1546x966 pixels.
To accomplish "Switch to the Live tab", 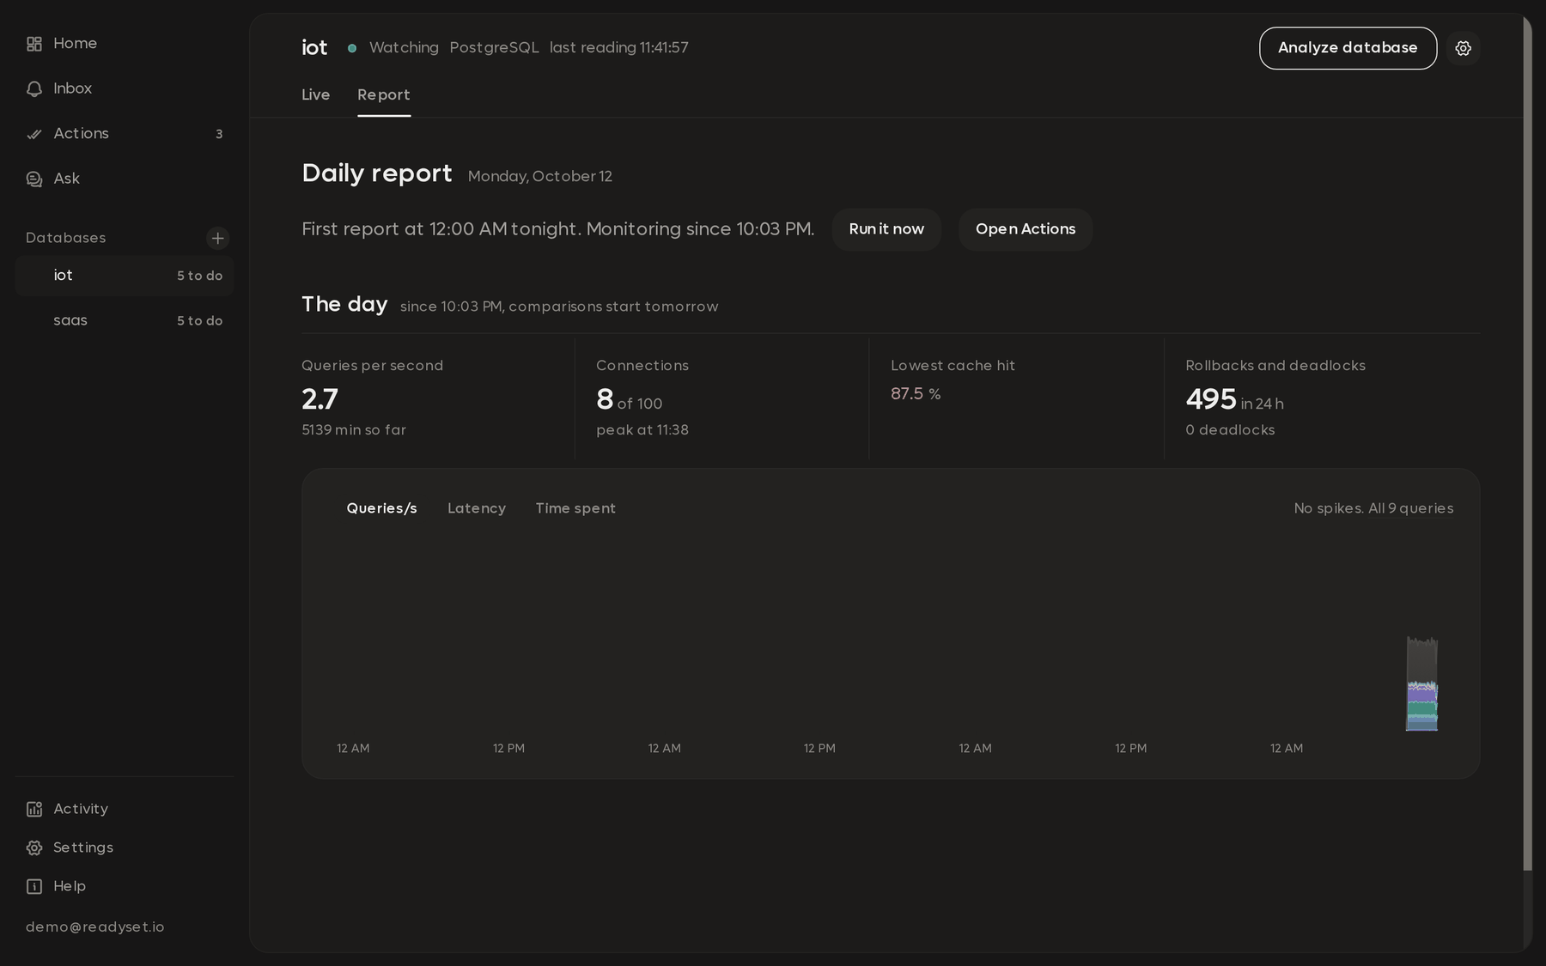I will click(315, 94).
